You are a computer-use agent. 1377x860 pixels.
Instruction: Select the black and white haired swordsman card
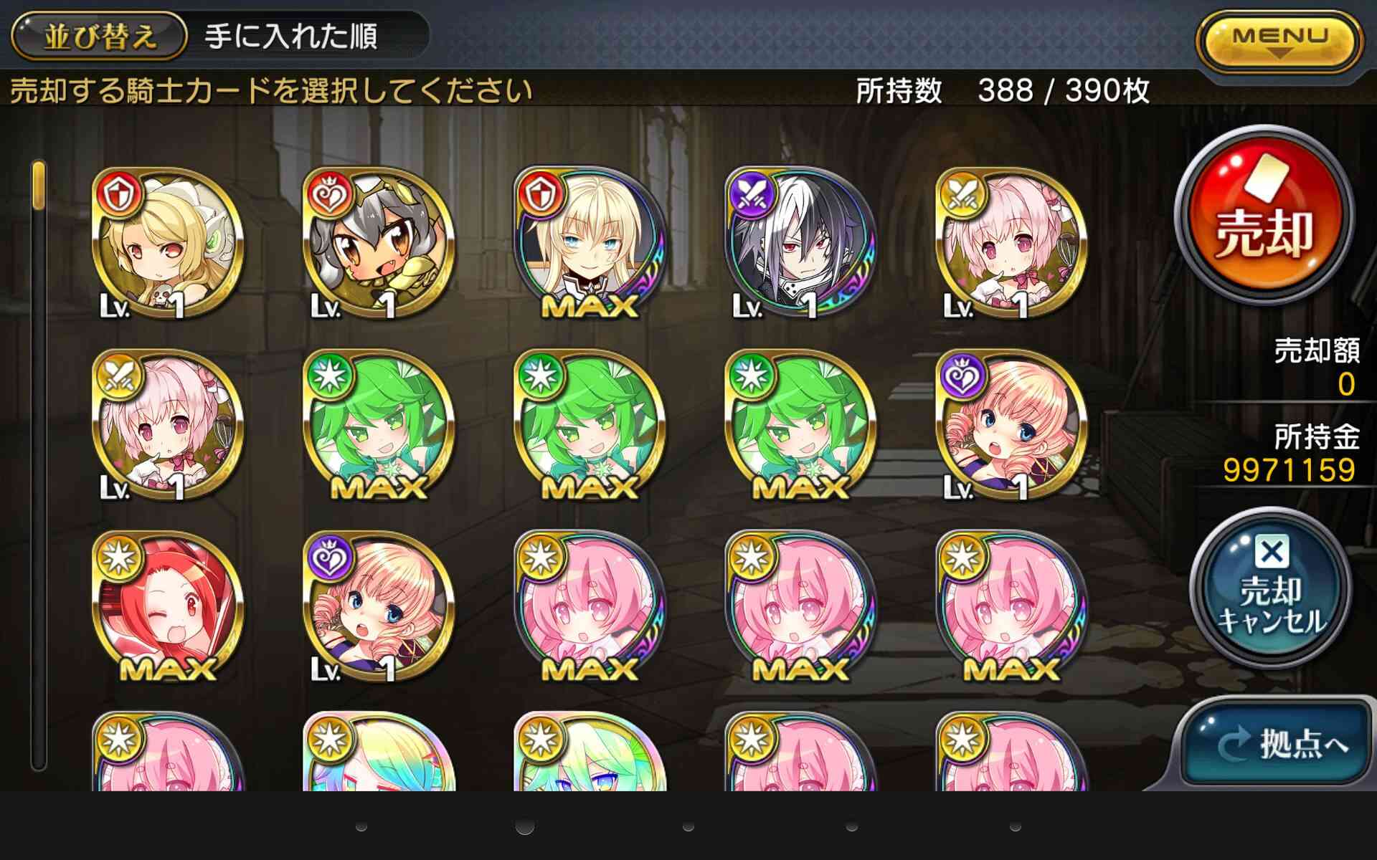(801, 244)
